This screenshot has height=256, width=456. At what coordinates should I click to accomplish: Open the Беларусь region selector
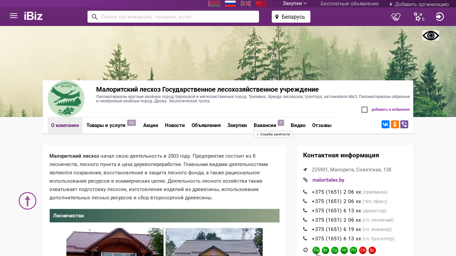[291, 17]
